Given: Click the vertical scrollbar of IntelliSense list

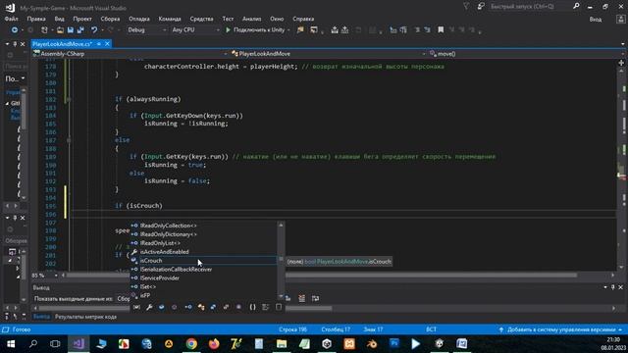Looking at the screenshot, I should (x=281, y=260).
